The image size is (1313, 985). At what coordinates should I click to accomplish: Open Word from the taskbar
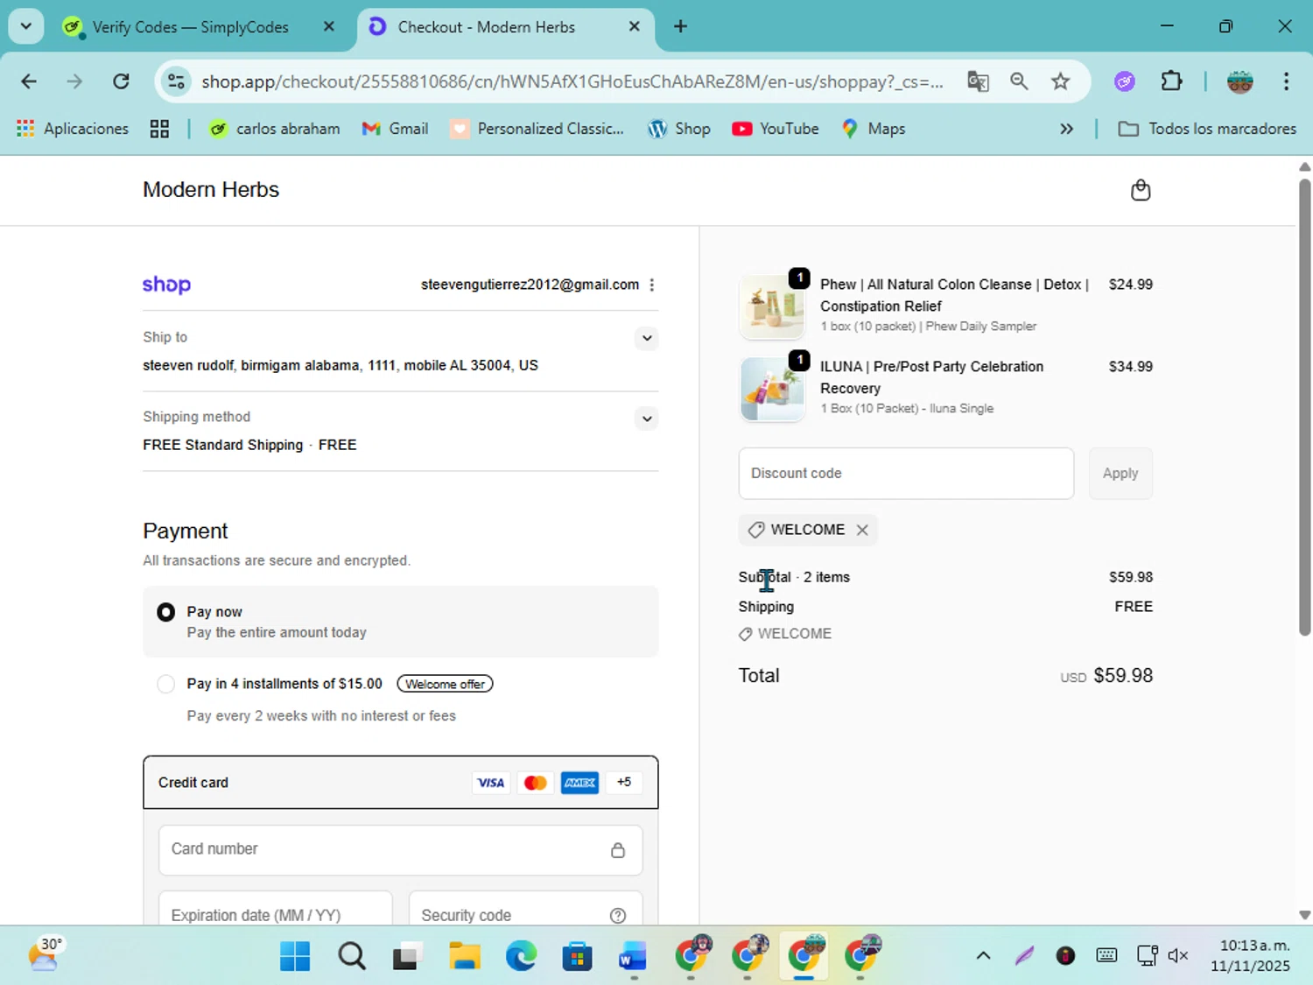(633, 956)
